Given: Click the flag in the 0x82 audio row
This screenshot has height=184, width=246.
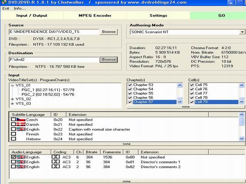Looking at the screenshot, I should pyautogui.click(x=21, y=167).
